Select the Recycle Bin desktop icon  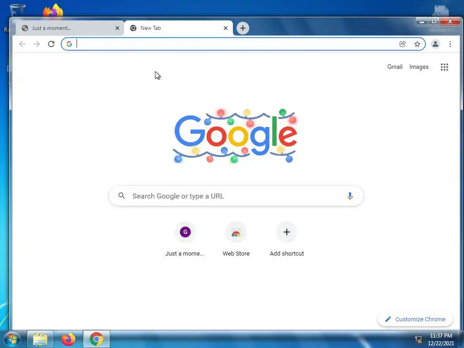coord(17,10)
